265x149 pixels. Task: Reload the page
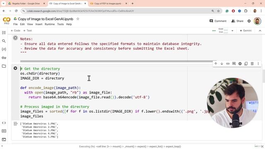pyautogui.click(x=16, y=11)
